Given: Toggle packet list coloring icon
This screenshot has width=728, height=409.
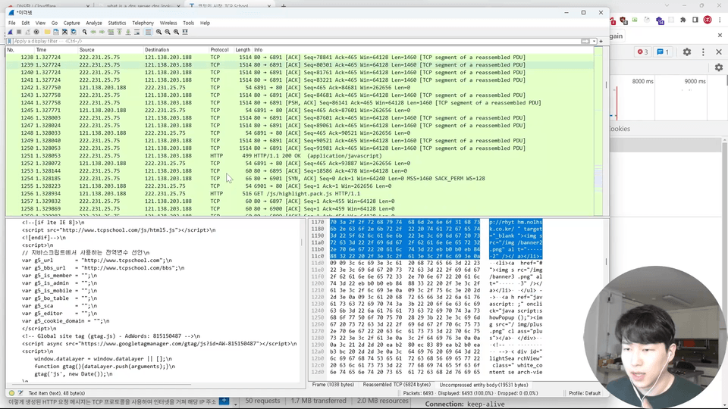Looking at the screenshot, I should 148,32.
